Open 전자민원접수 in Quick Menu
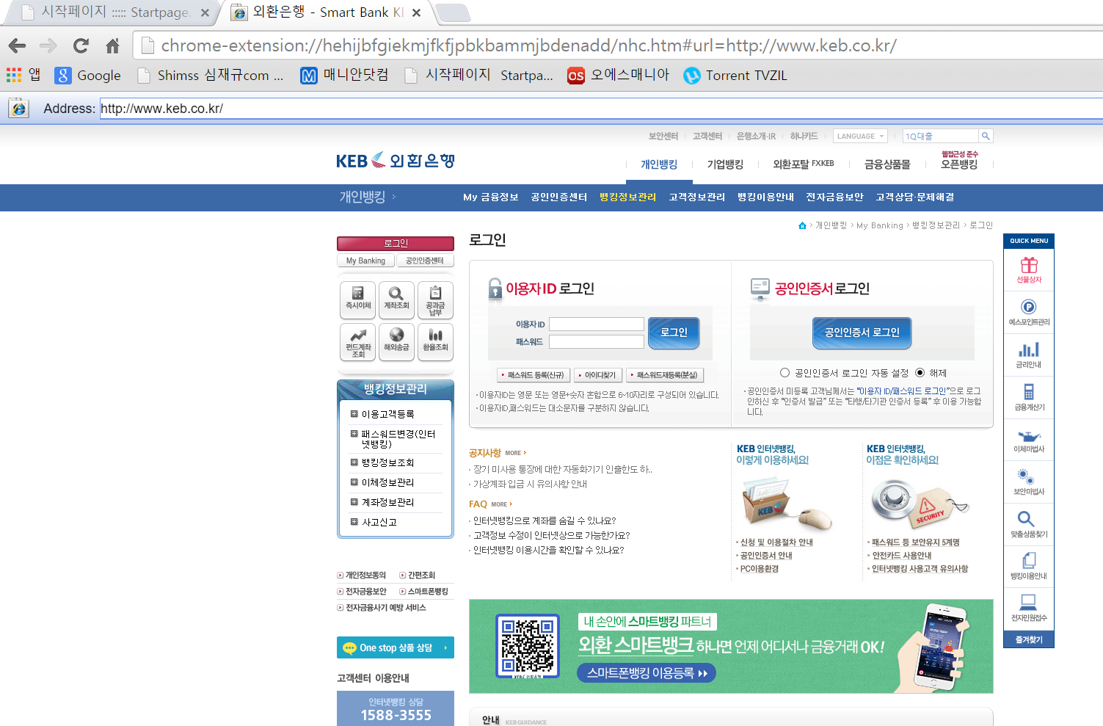 coord(1029,608)
